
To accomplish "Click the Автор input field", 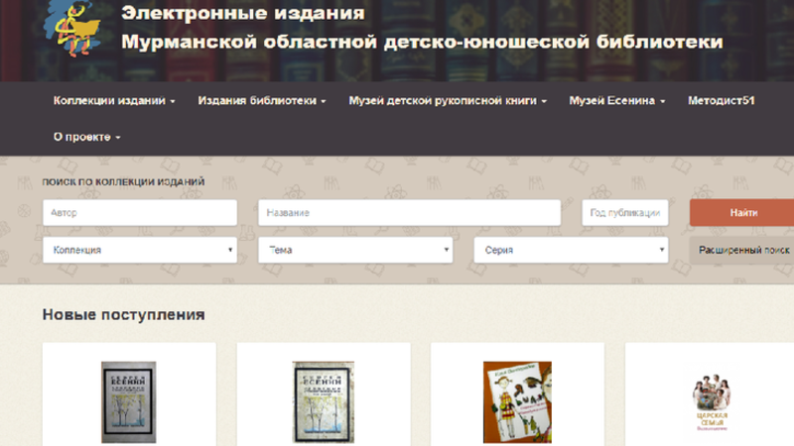I will coord(140,213).
